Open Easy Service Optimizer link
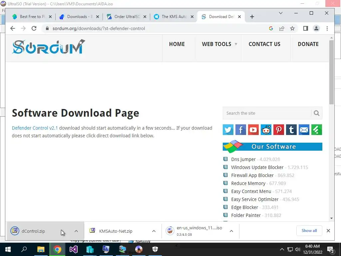The height and width of the screenshot is (256, 341). (x=255, y=199)
